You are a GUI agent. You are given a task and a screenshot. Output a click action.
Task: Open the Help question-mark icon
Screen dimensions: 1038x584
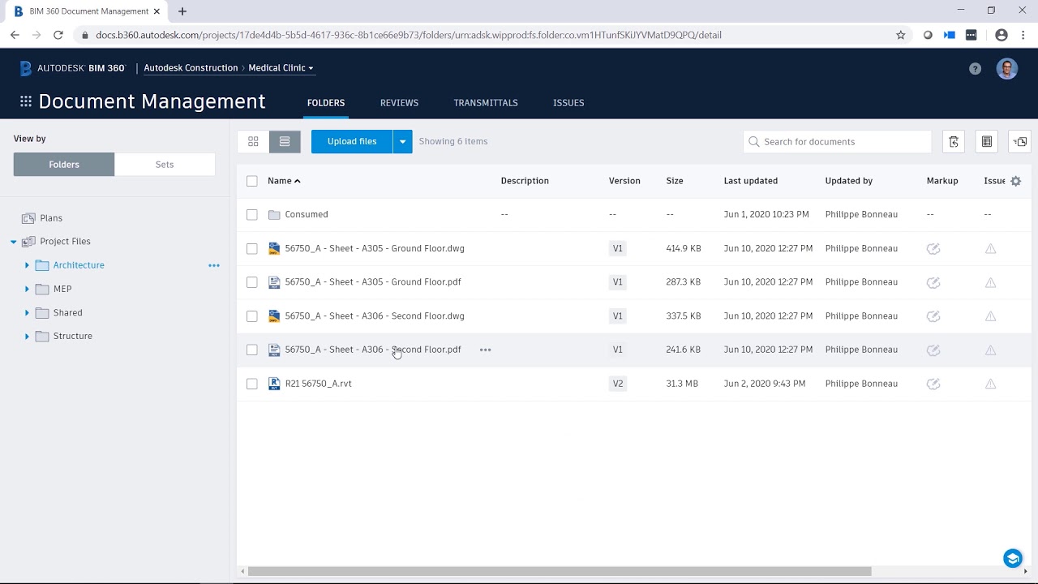975,69
